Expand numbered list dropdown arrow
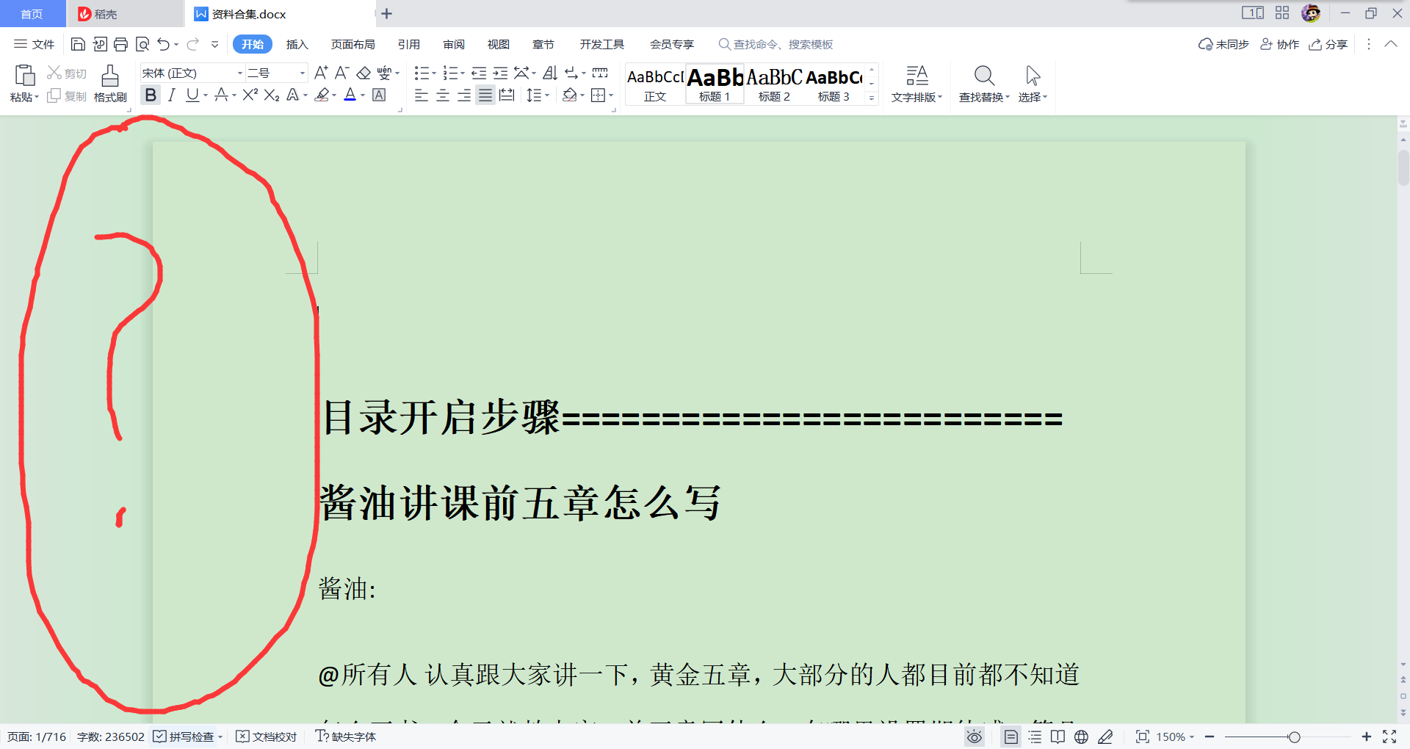Image resolution: width=1410 pixels, height=749 pixels. (x=462, y=73)
